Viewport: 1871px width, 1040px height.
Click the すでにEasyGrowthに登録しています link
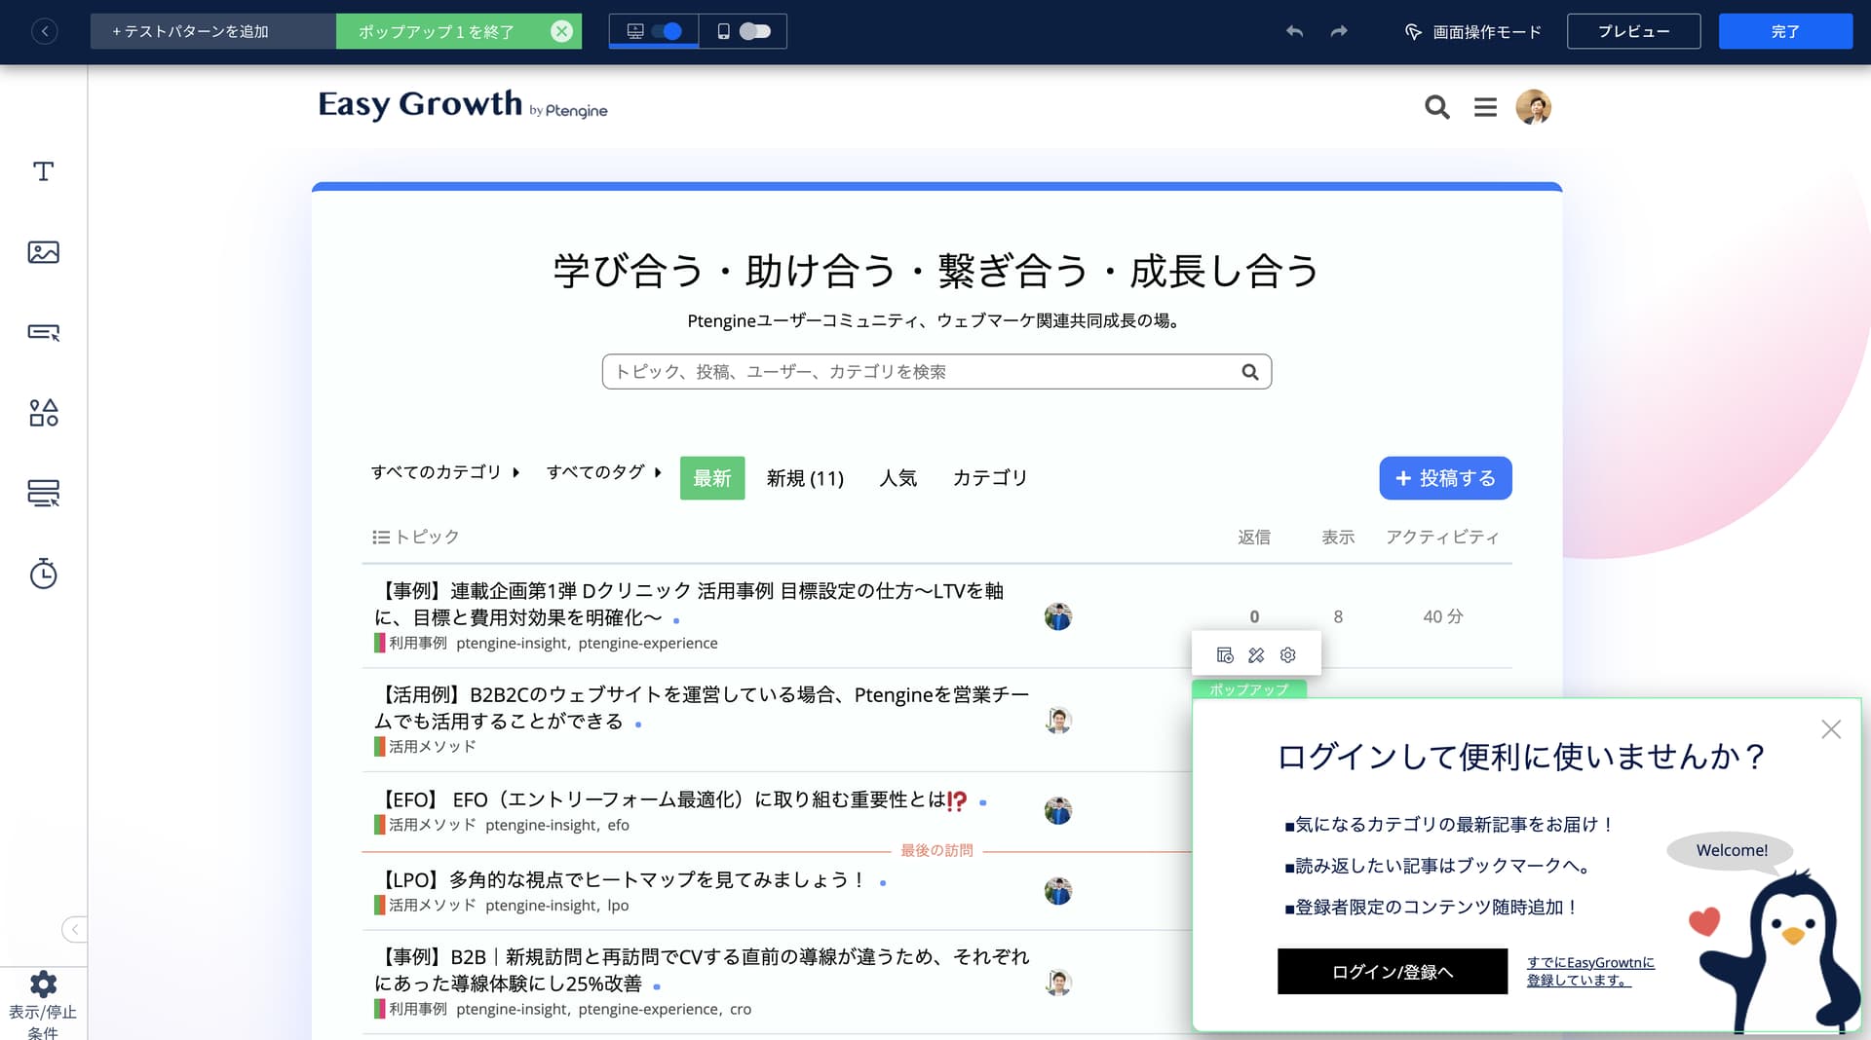coord(1590,971)
